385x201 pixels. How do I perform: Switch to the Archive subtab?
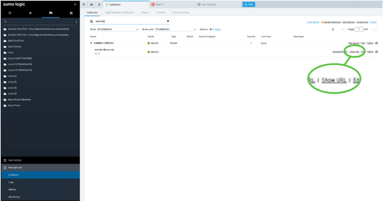coord(161,12)
